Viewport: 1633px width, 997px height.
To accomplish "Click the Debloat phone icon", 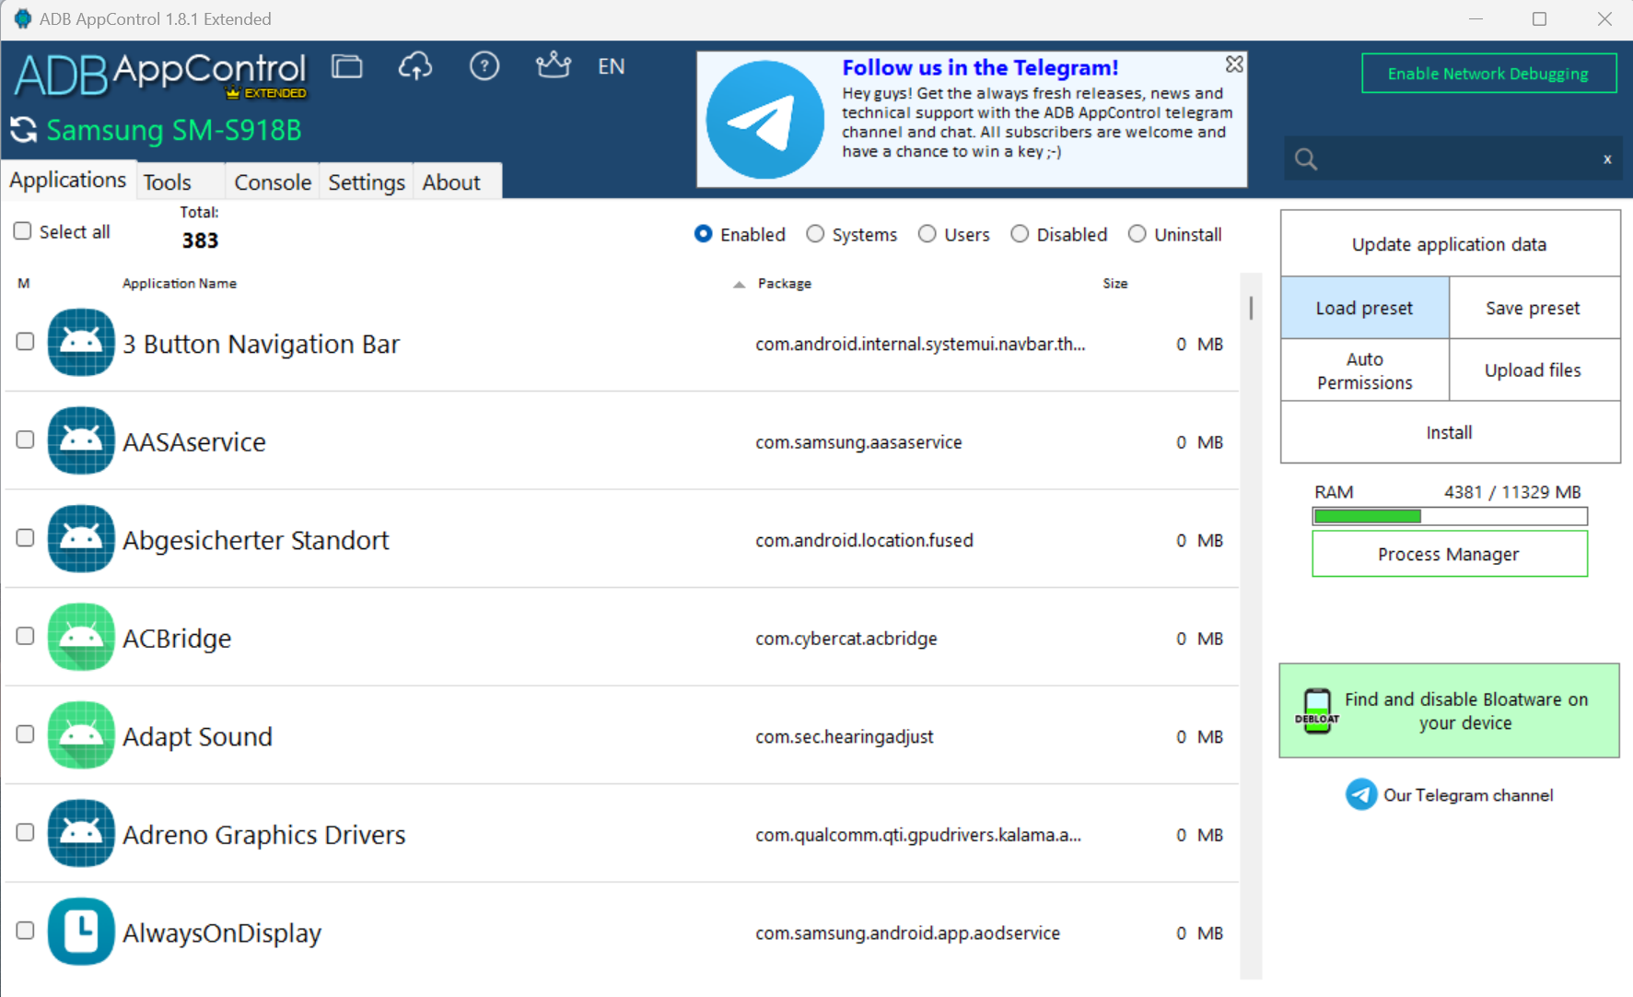I will coord(1317,710).
